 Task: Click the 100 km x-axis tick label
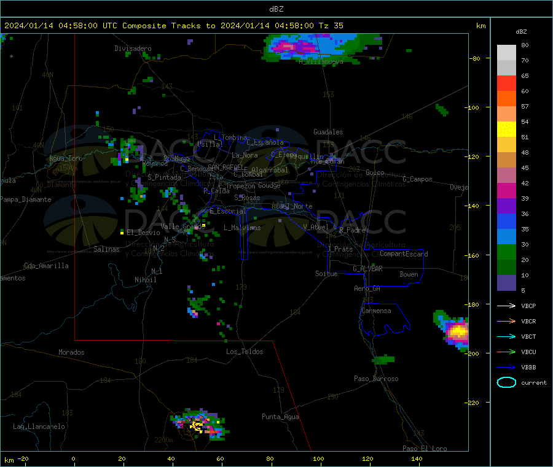tap(318, 458)
